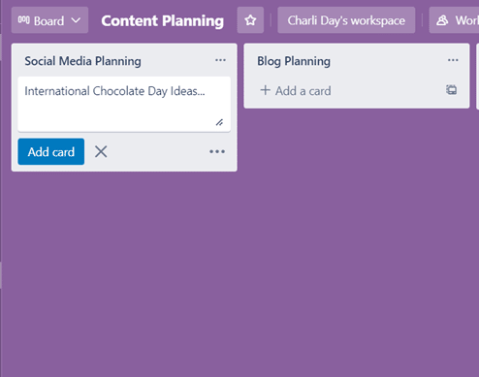
Task: Click the International Chocolate Day Ideas text field
Action: (x=124, y=104)
